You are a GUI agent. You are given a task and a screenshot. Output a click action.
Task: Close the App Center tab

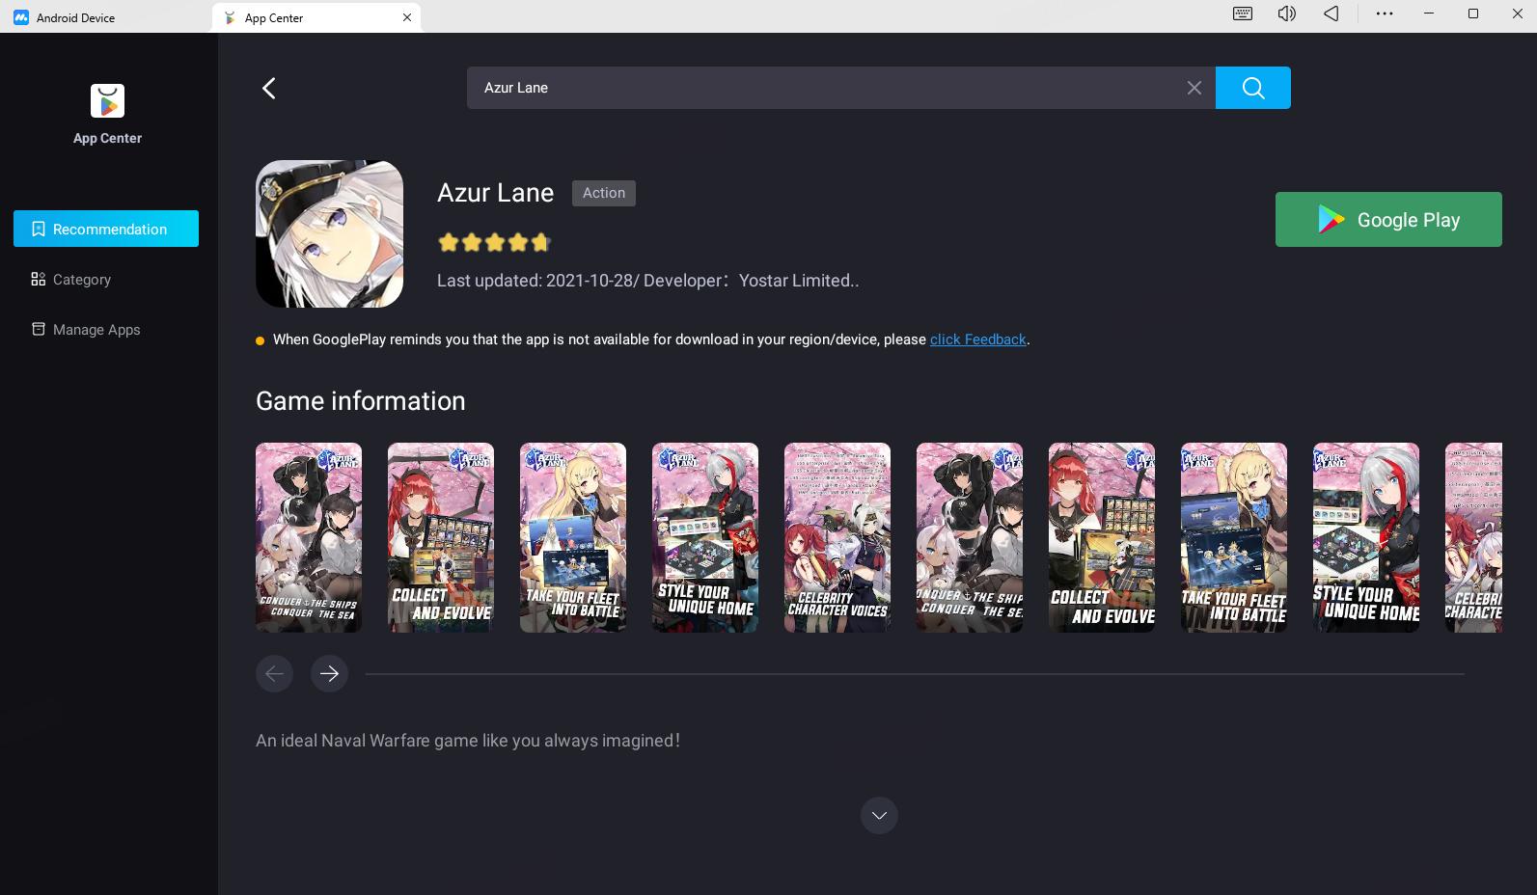pyautogui.click(x=407, y=17)
